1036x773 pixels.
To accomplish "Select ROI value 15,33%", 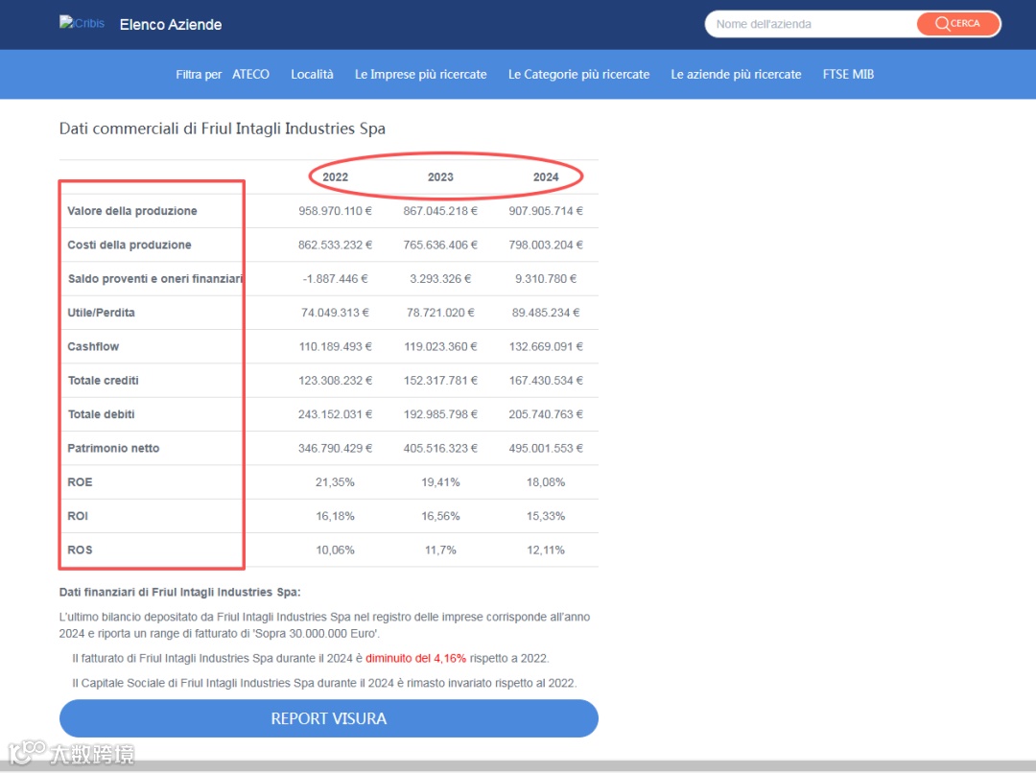I will click(546, 516).
